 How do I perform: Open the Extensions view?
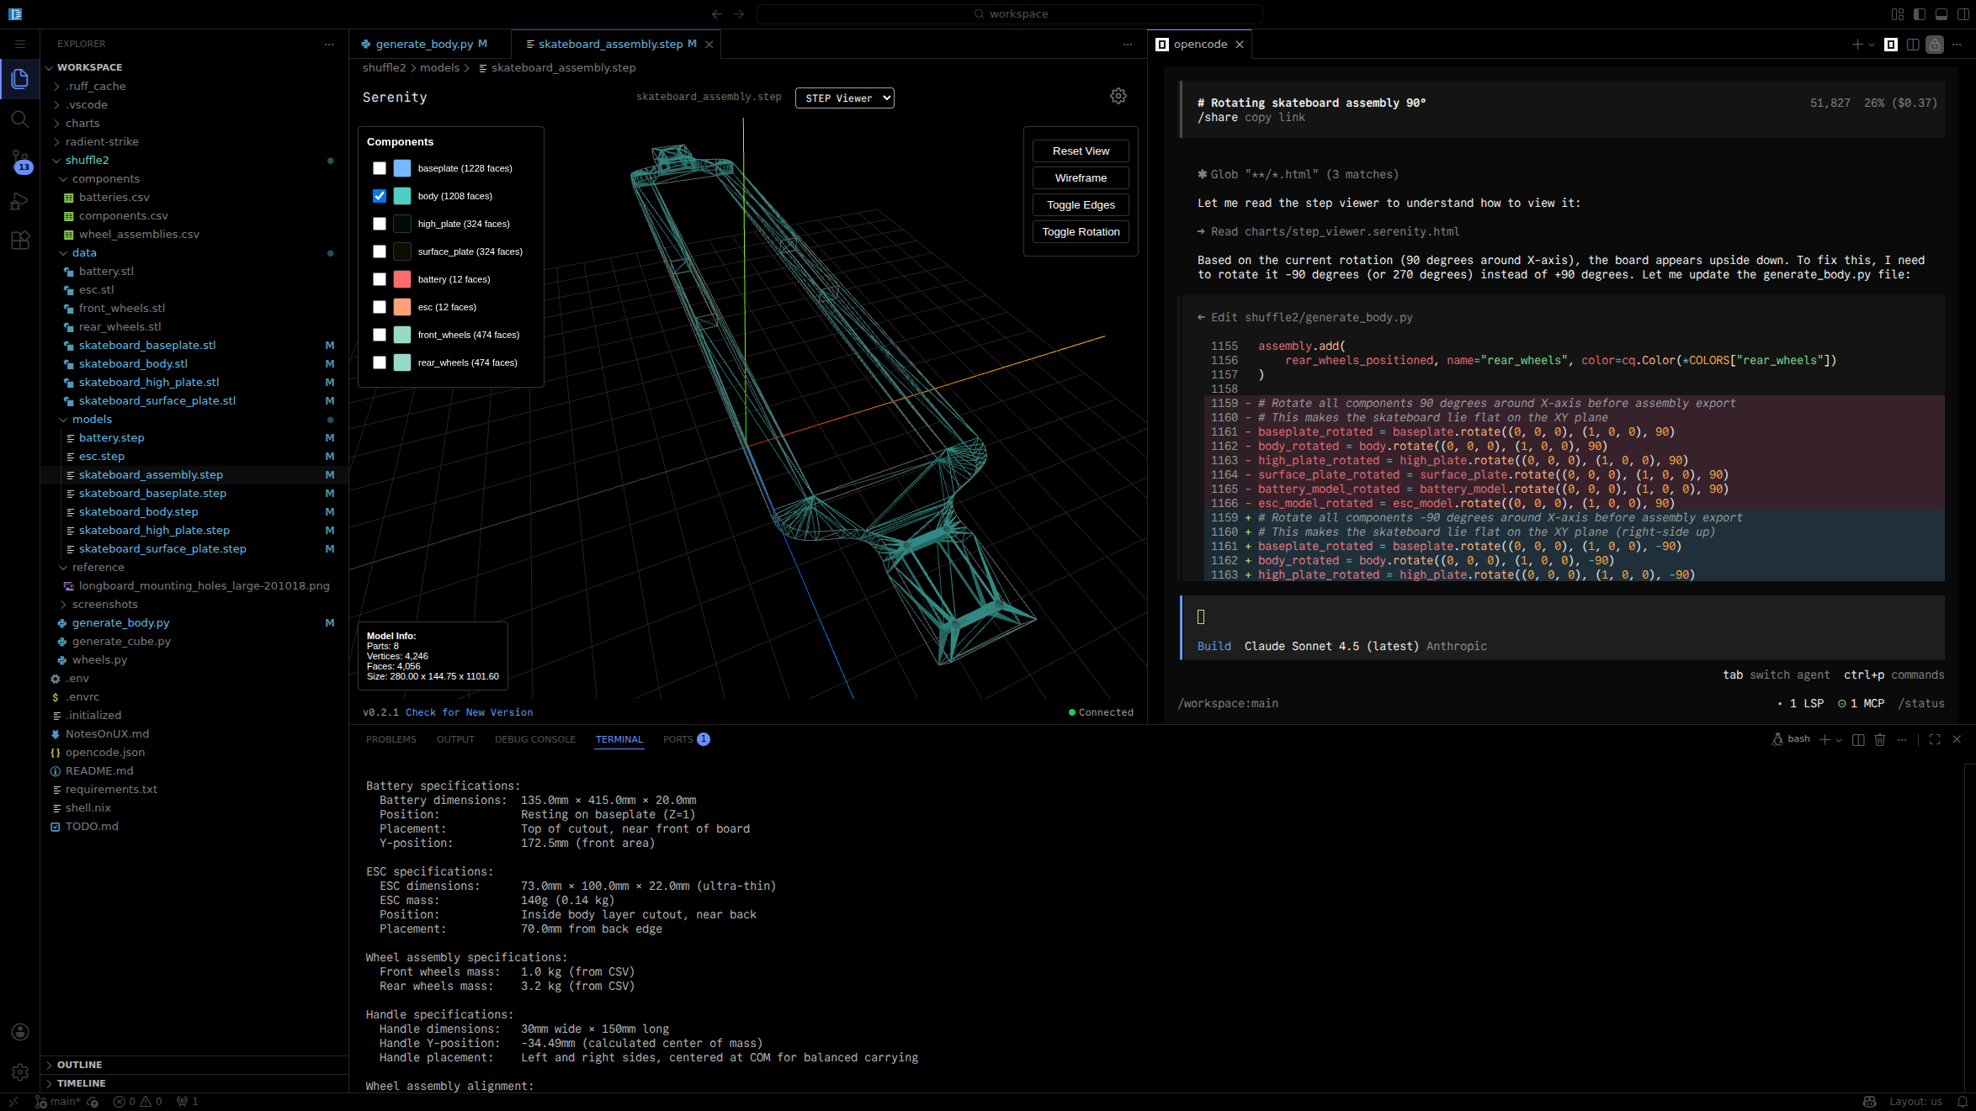(x=20, y=241)
